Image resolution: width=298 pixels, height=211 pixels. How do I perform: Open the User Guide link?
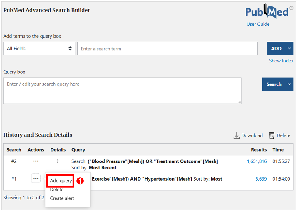[x=258, y=24]
